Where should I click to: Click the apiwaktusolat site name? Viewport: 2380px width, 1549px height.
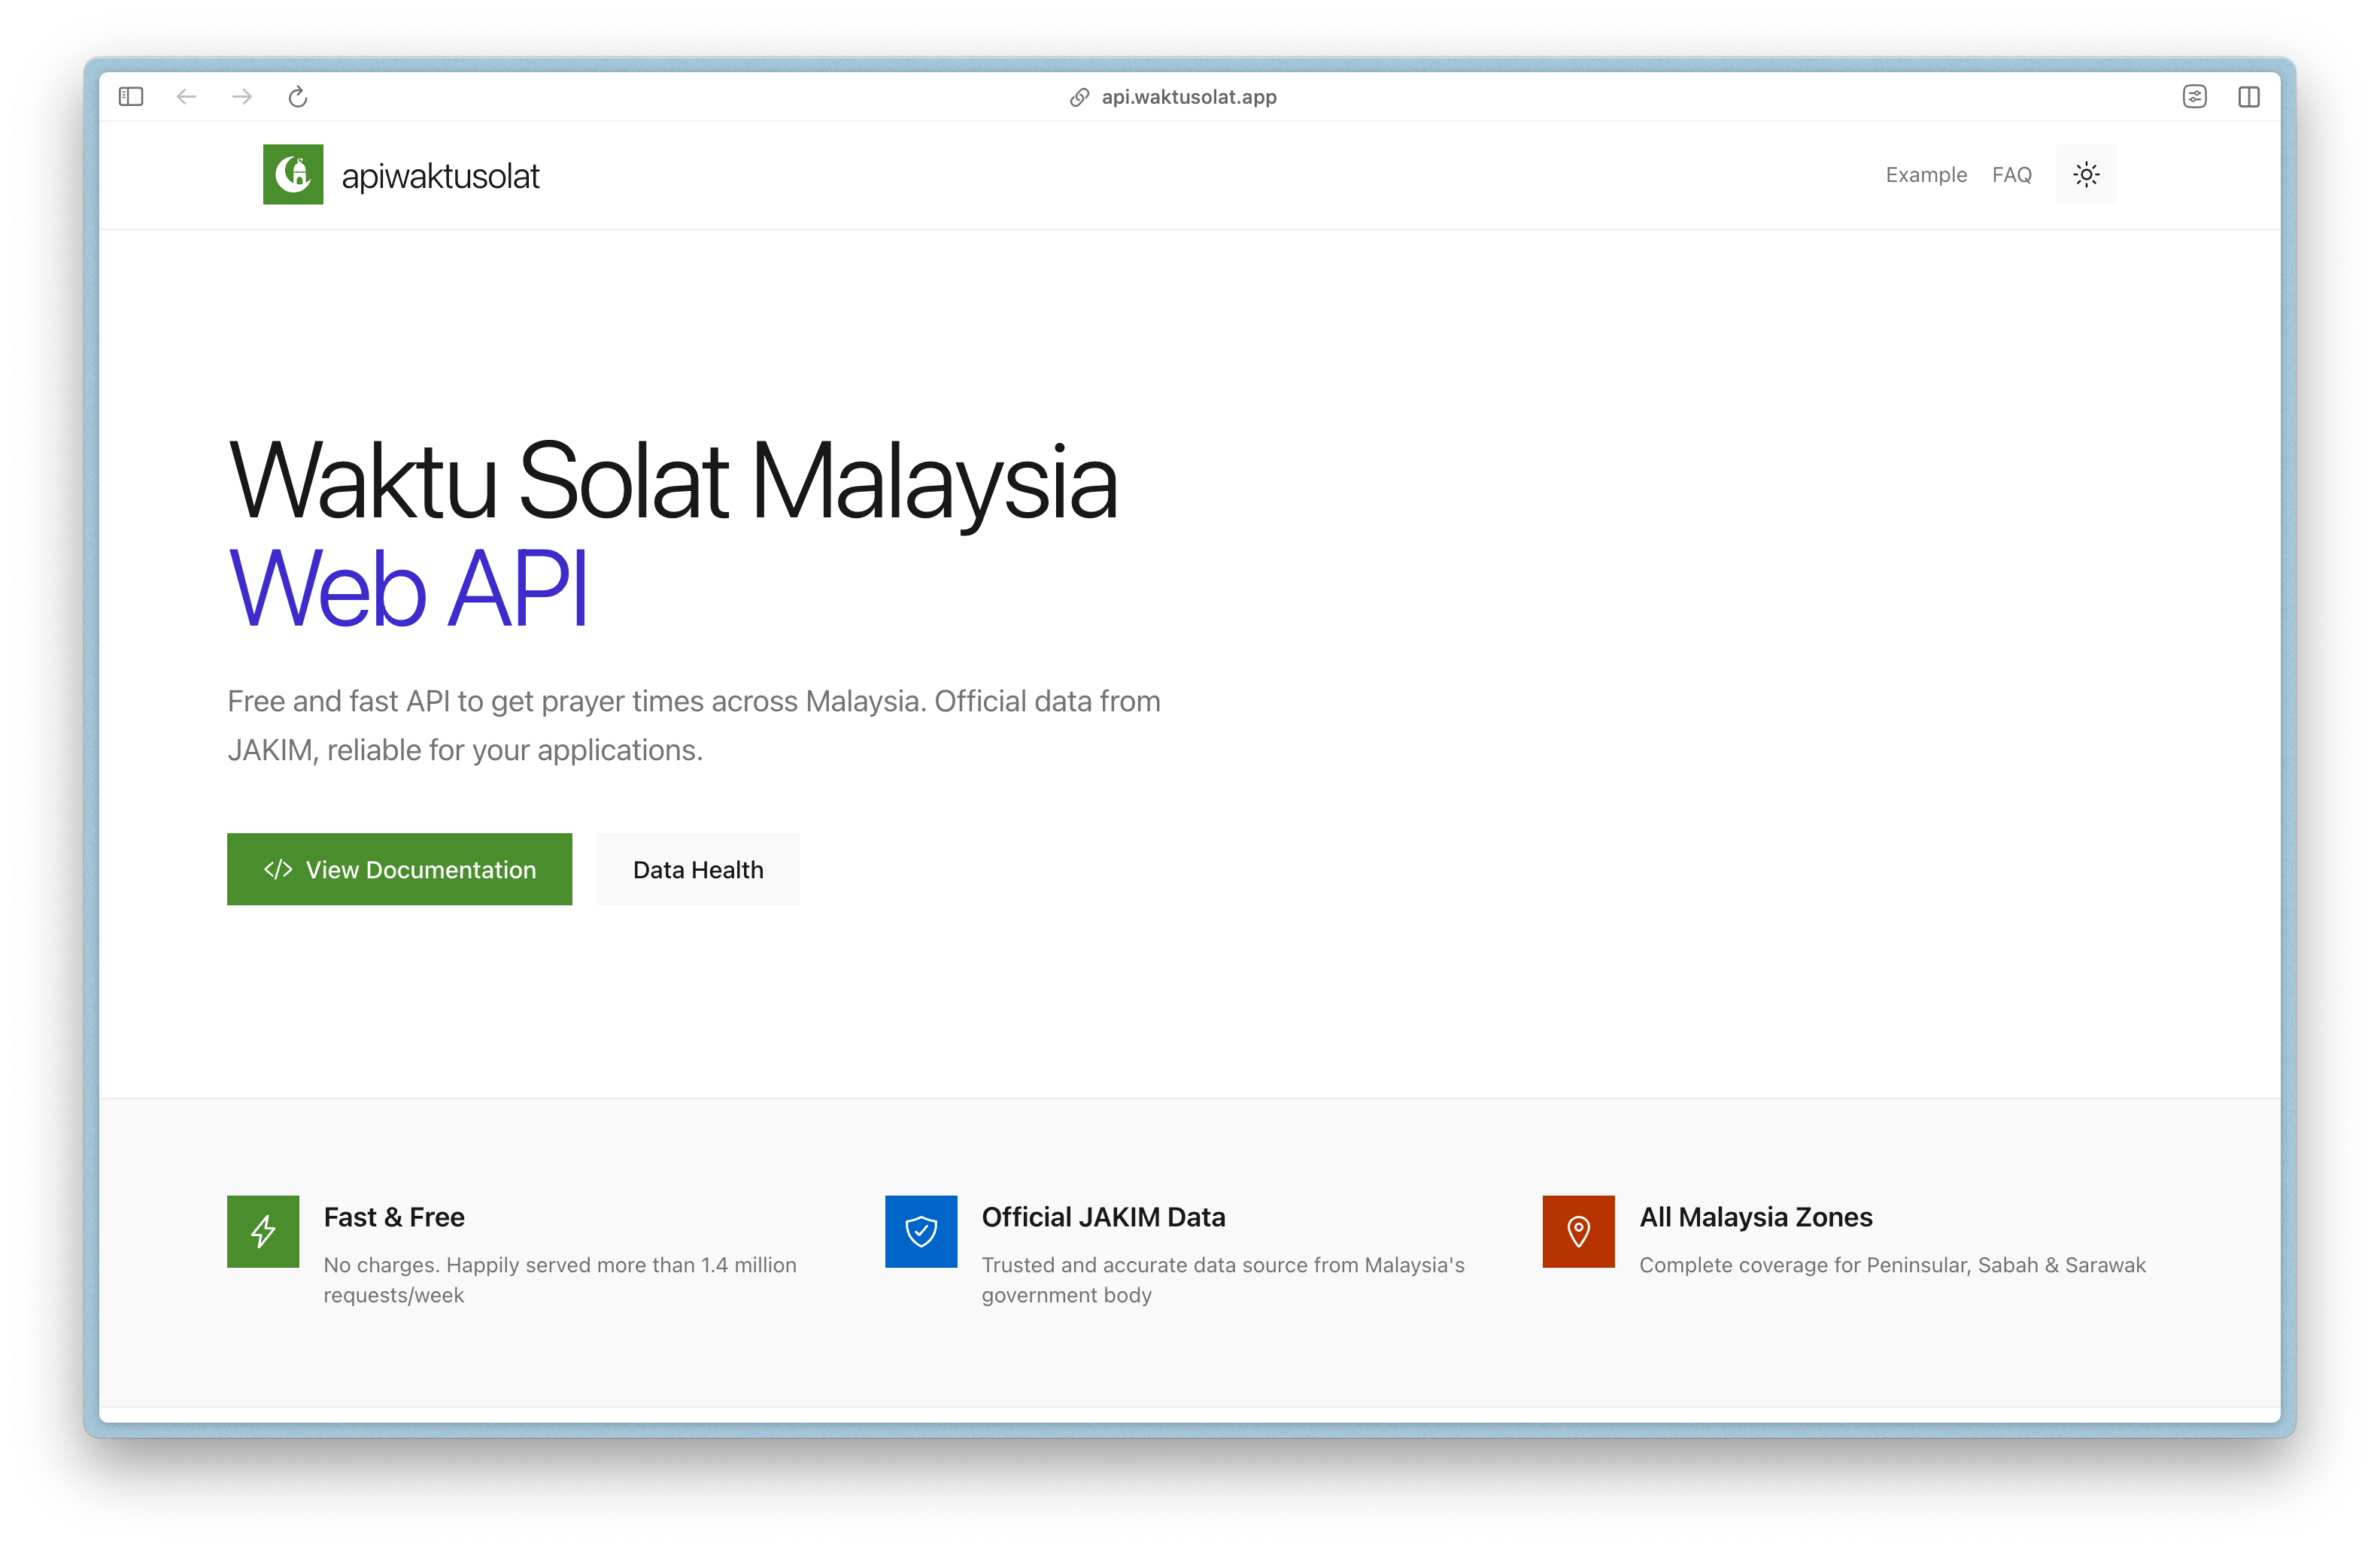[x=441, y=176]
